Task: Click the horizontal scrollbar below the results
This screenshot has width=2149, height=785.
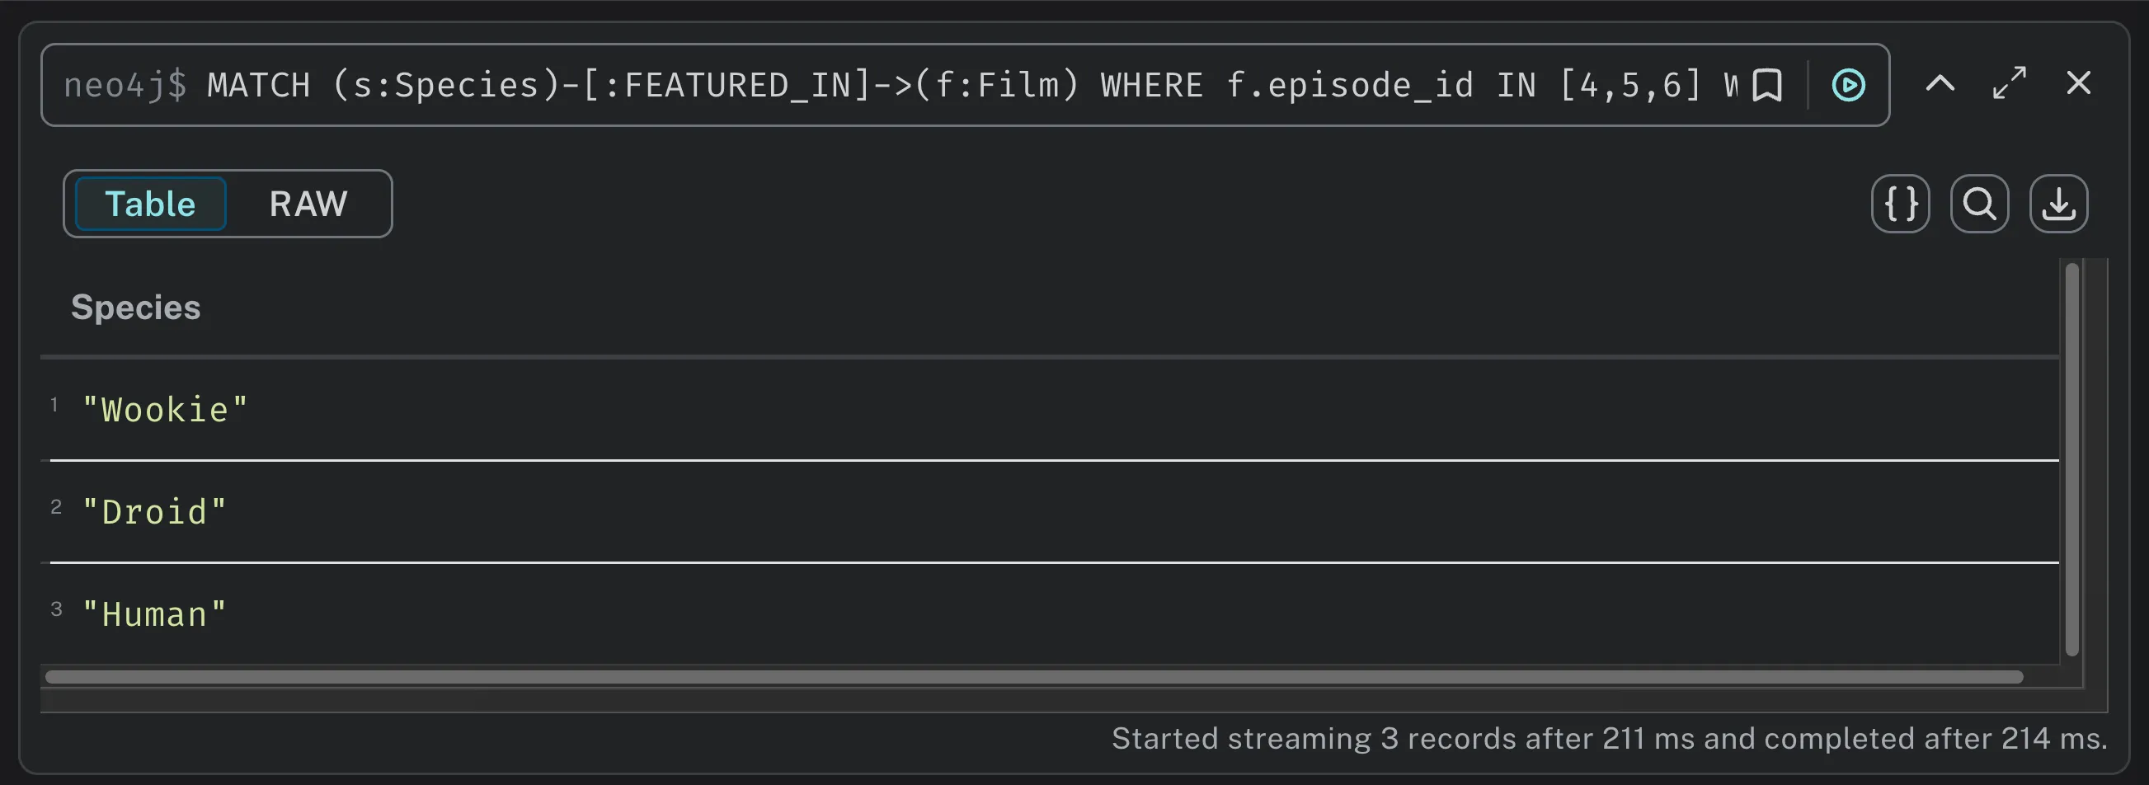Action: pos(1032,676)
